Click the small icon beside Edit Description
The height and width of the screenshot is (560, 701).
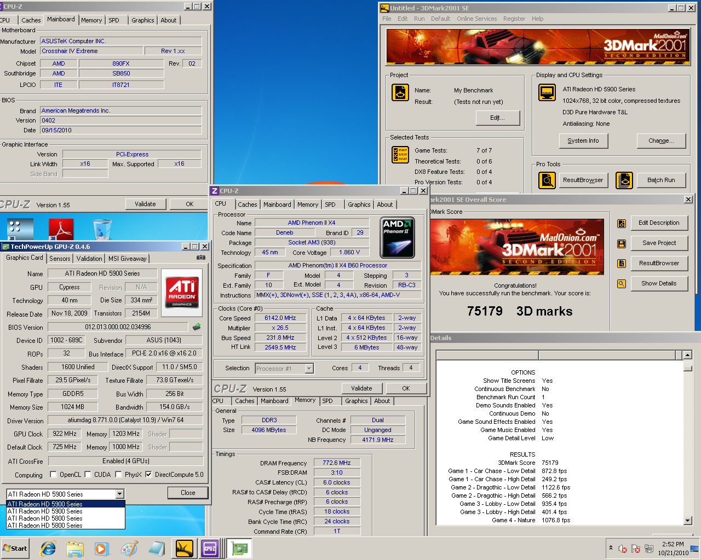[x=622, y=223]
